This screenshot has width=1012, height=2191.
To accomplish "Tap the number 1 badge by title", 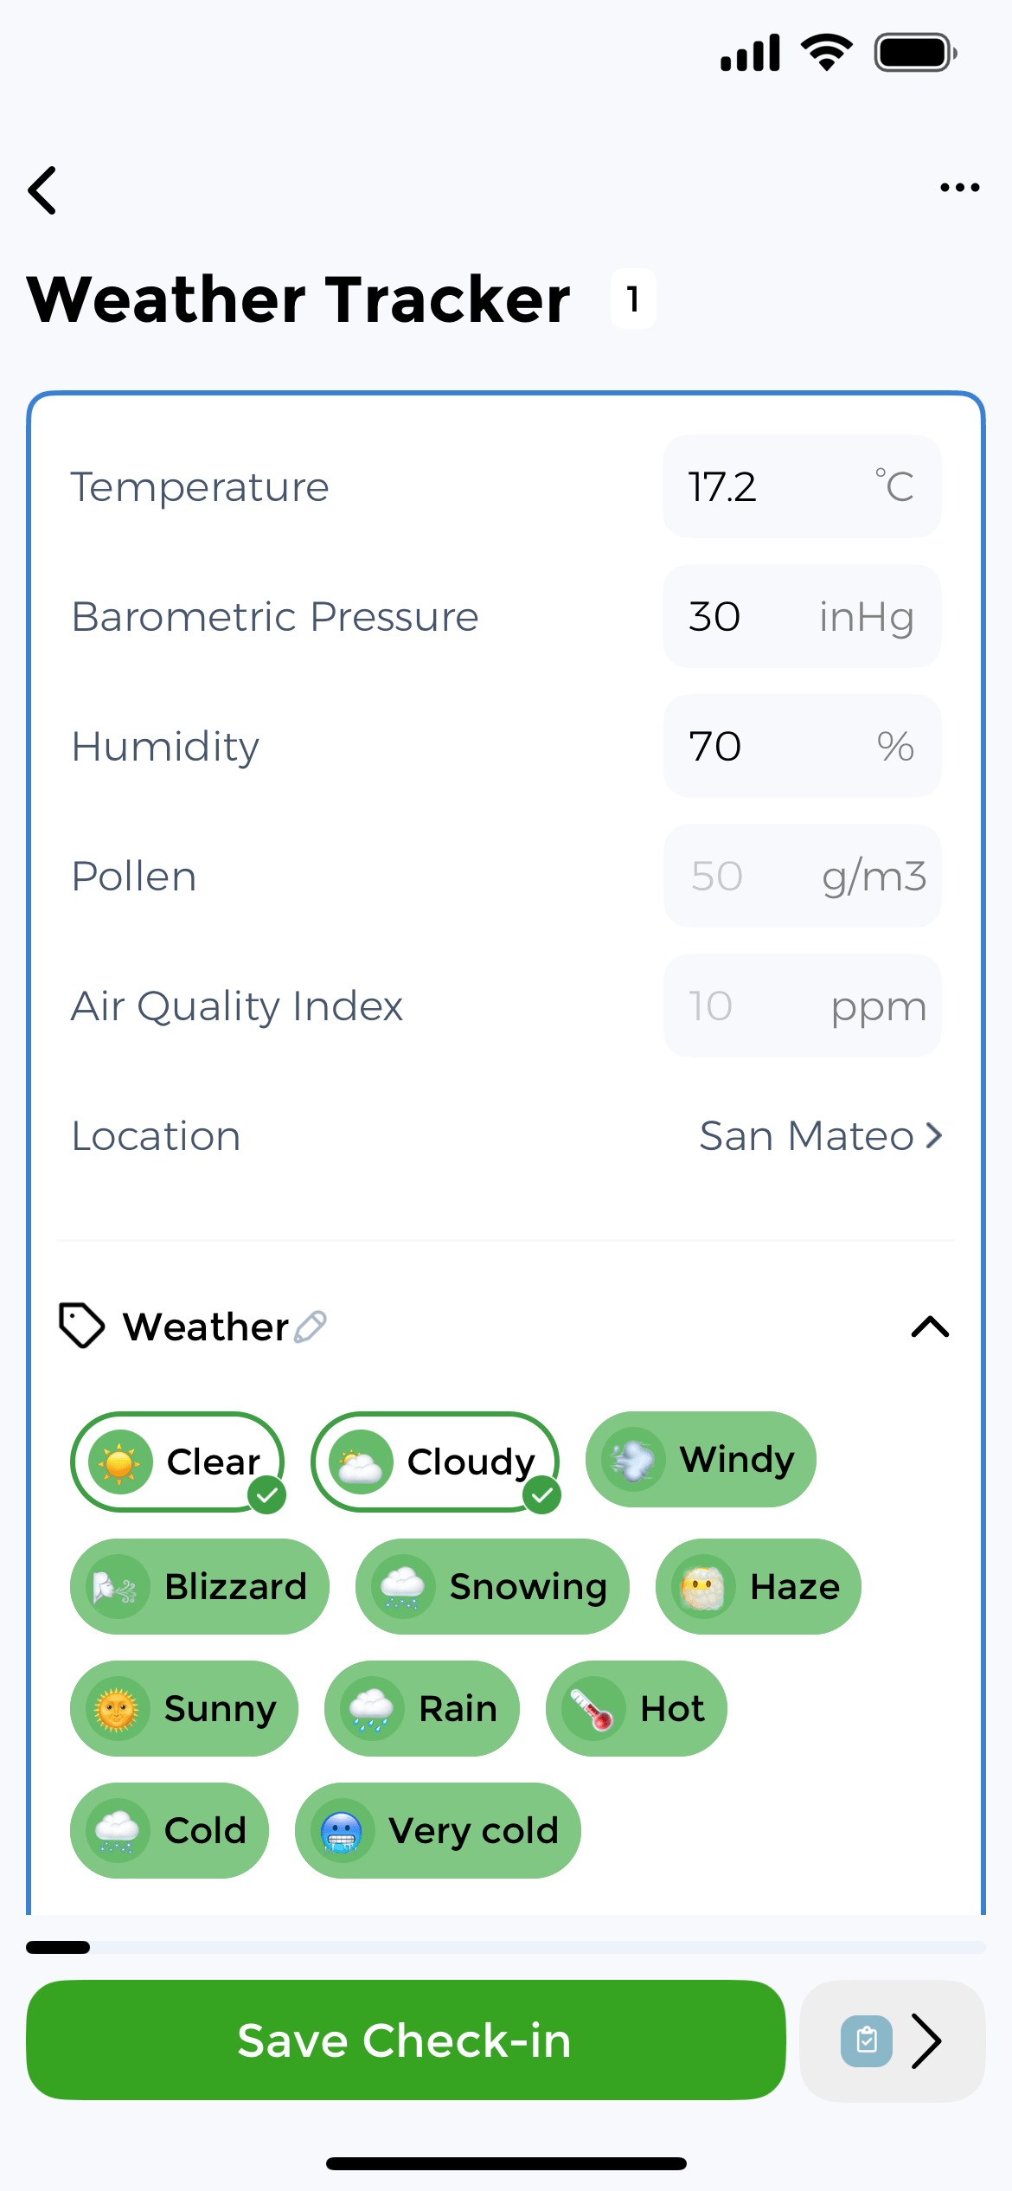I will click(x=633, y=299).
